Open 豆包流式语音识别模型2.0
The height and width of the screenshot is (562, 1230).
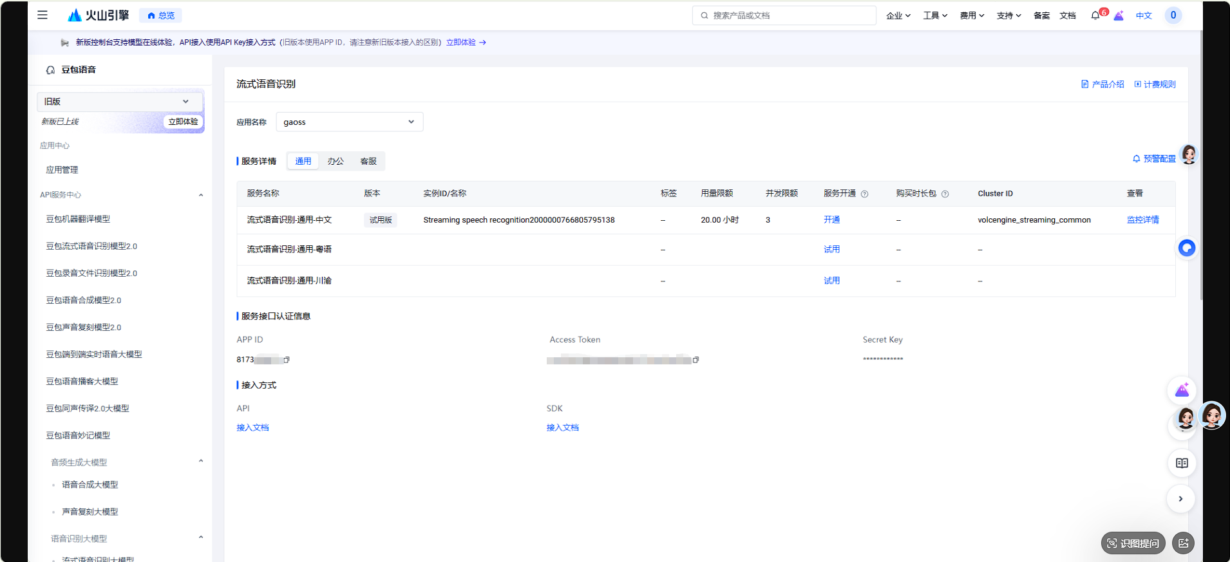(91, 246)
